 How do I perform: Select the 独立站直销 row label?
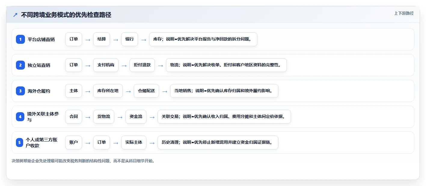pos(39,65)
